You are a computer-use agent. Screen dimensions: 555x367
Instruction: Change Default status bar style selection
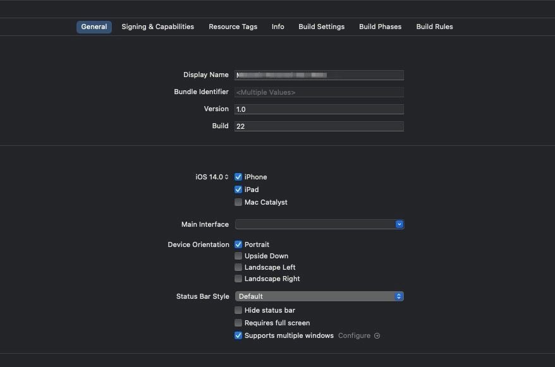point(319,296)
